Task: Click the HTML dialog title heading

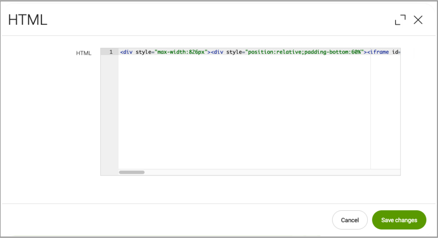Action: [x=28, y=20]
